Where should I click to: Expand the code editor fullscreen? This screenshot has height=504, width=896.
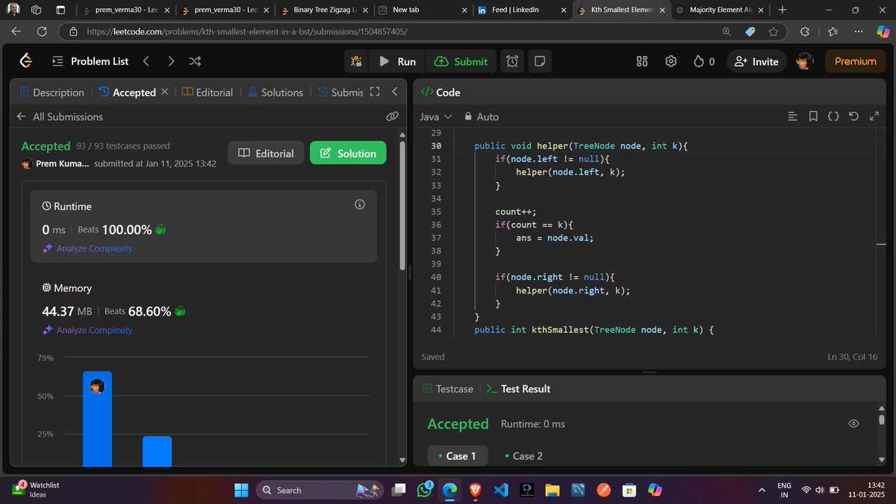point(875,116)
